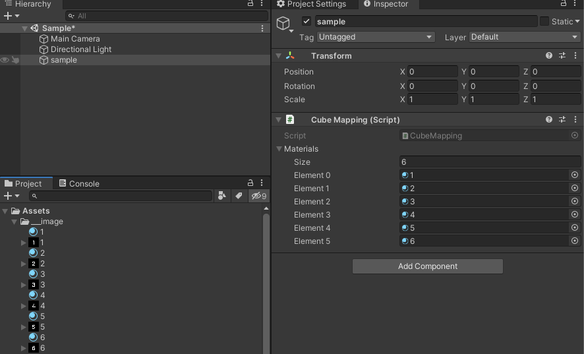Toggle scene visibility eye for sample
Image resolution: width=584 pixels, height=354 pixels.
(5, 60)
